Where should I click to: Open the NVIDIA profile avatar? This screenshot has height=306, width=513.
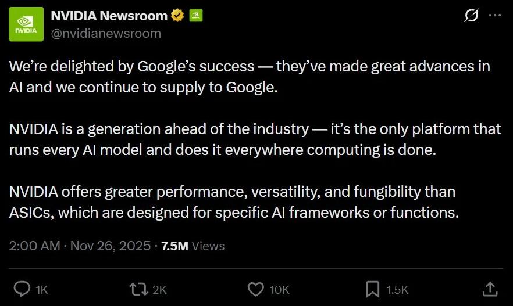tap(26, 24)
